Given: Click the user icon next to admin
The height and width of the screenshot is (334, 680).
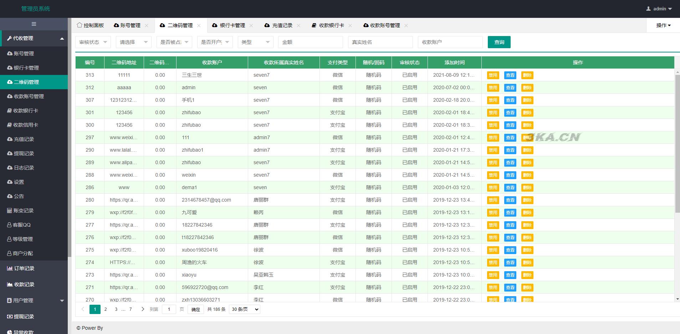Looking at the screenshot, I should pos(648,9).
